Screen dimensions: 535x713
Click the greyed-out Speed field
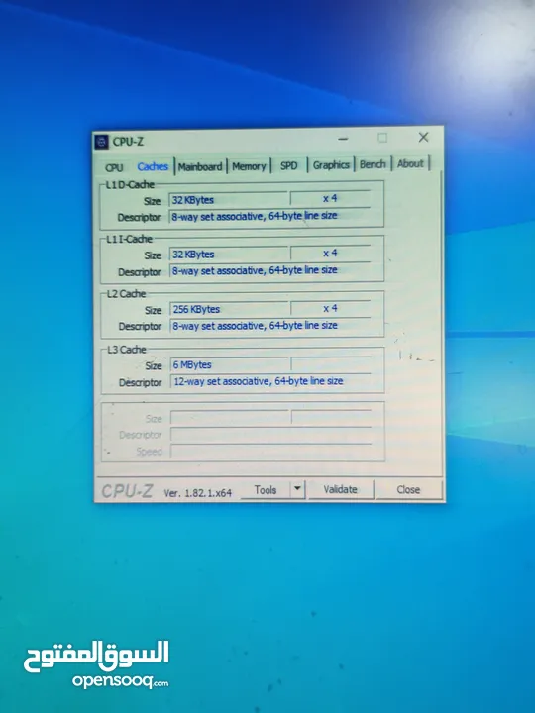click(271, 452)
